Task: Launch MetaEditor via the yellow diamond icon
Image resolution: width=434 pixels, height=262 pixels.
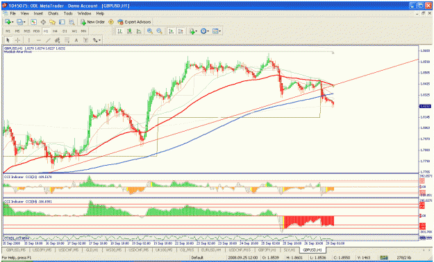Action: (111, 22)
